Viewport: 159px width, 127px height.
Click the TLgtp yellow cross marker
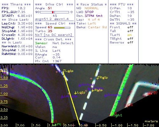click(x=63, y=72)
